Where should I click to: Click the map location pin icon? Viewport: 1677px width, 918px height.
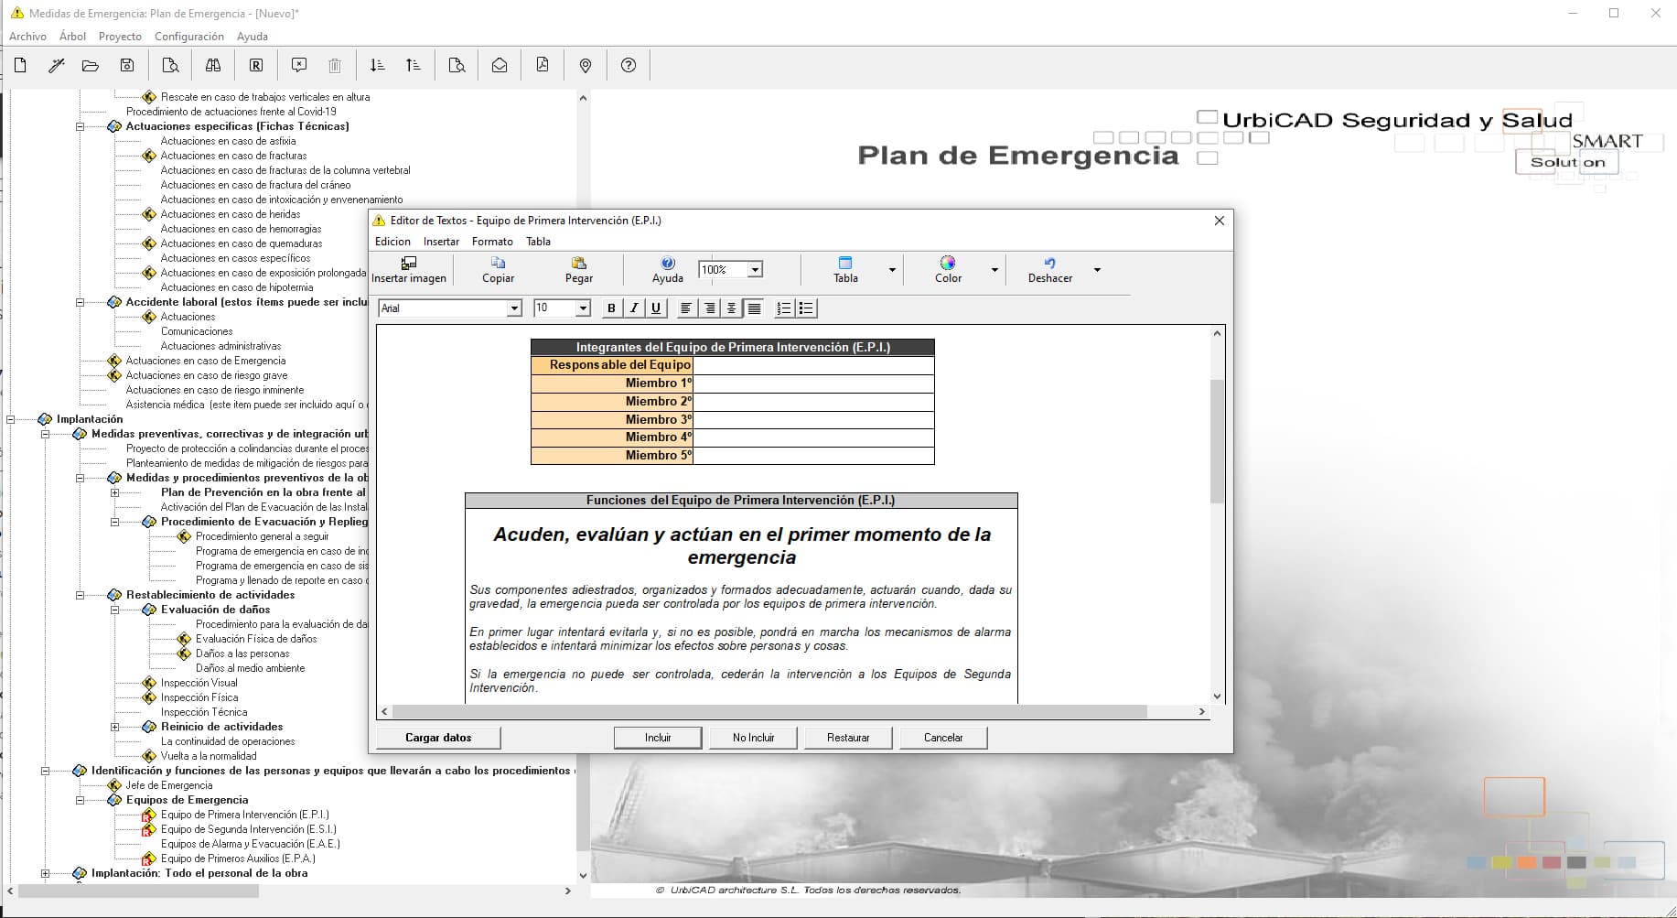click(x=586, y=65)
